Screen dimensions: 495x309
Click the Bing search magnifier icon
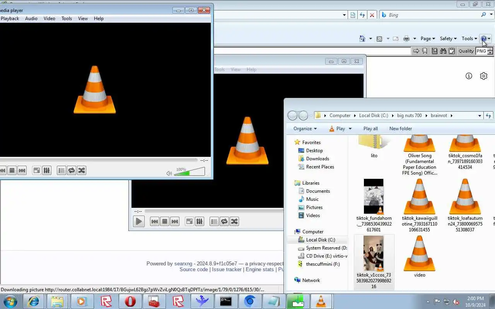(483, 15)
